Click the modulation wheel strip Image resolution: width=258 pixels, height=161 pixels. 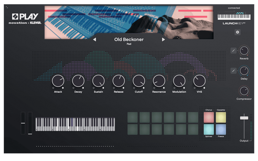(x=30, y=123)
